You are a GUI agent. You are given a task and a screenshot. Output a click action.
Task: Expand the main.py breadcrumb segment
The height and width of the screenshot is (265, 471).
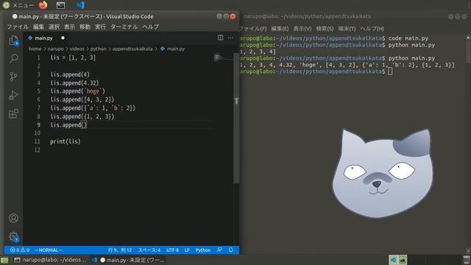click(x=173, y=49)
